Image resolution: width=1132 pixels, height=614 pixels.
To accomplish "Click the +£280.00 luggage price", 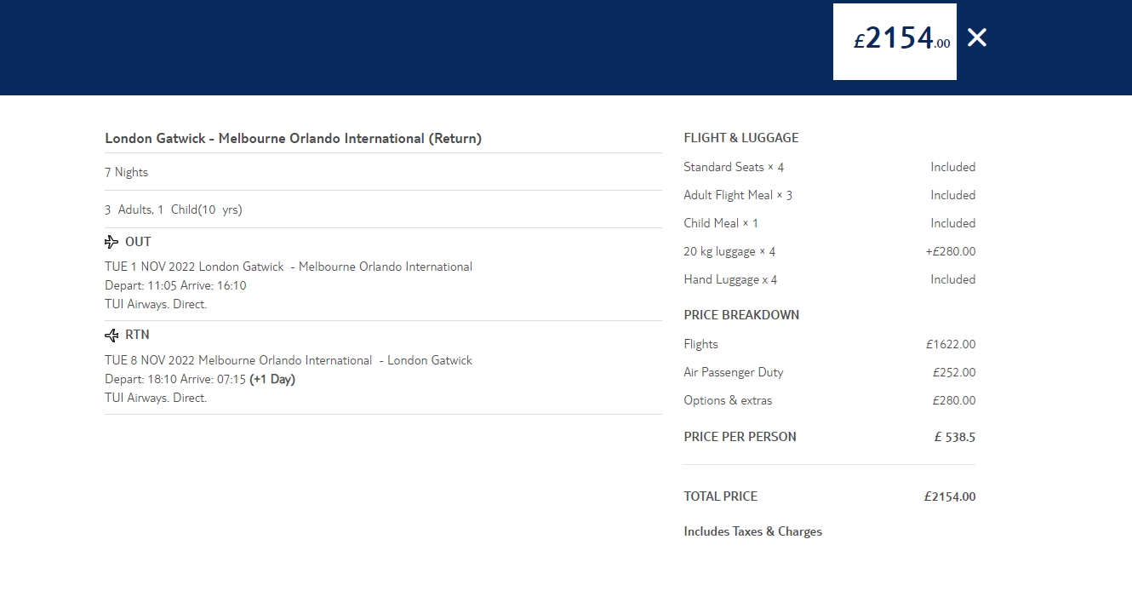I will click(951, 251).
